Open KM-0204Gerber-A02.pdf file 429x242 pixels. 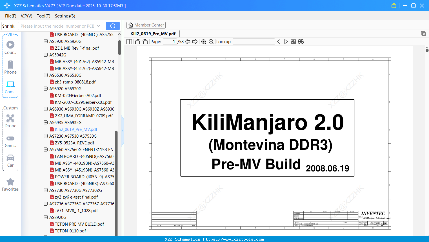(x=78, y=96)
